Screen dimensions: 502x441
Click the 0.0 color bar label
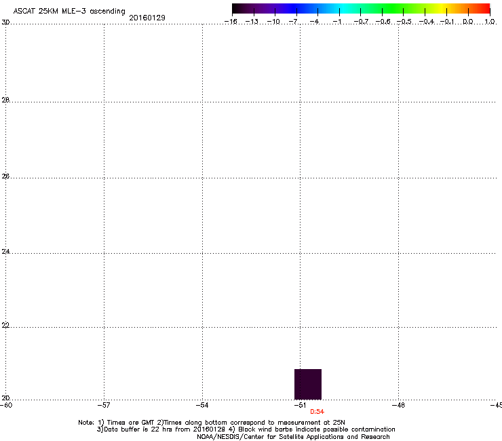coord(468,22)
